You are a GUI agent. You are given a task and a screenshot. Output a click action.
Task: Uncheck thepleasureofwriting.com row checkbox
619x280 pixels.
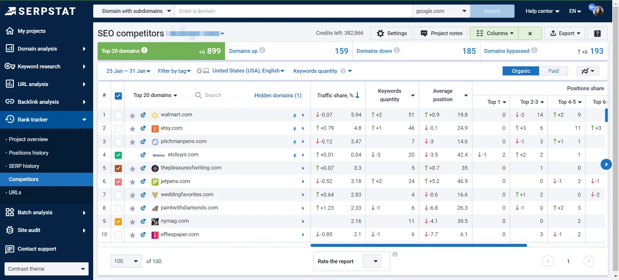118,168
